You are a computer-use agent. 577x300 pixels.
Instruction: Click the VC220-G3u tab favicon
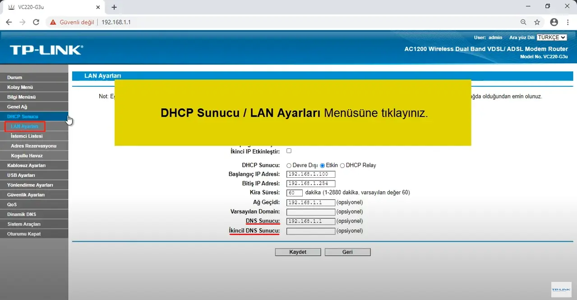tap(11, 7)
